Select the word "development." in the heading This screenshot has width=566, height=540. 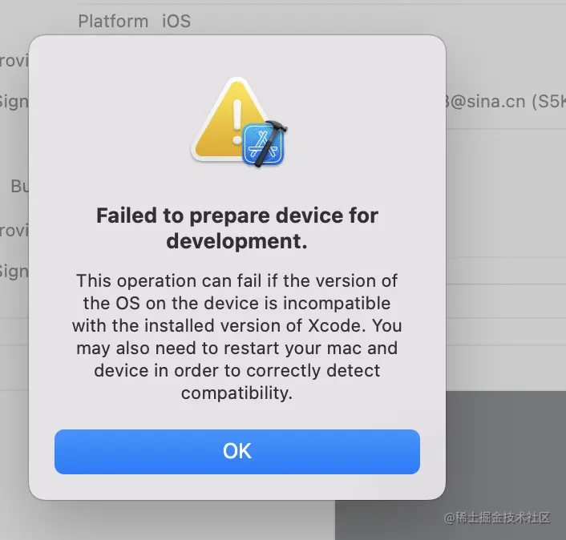point(237,242)
